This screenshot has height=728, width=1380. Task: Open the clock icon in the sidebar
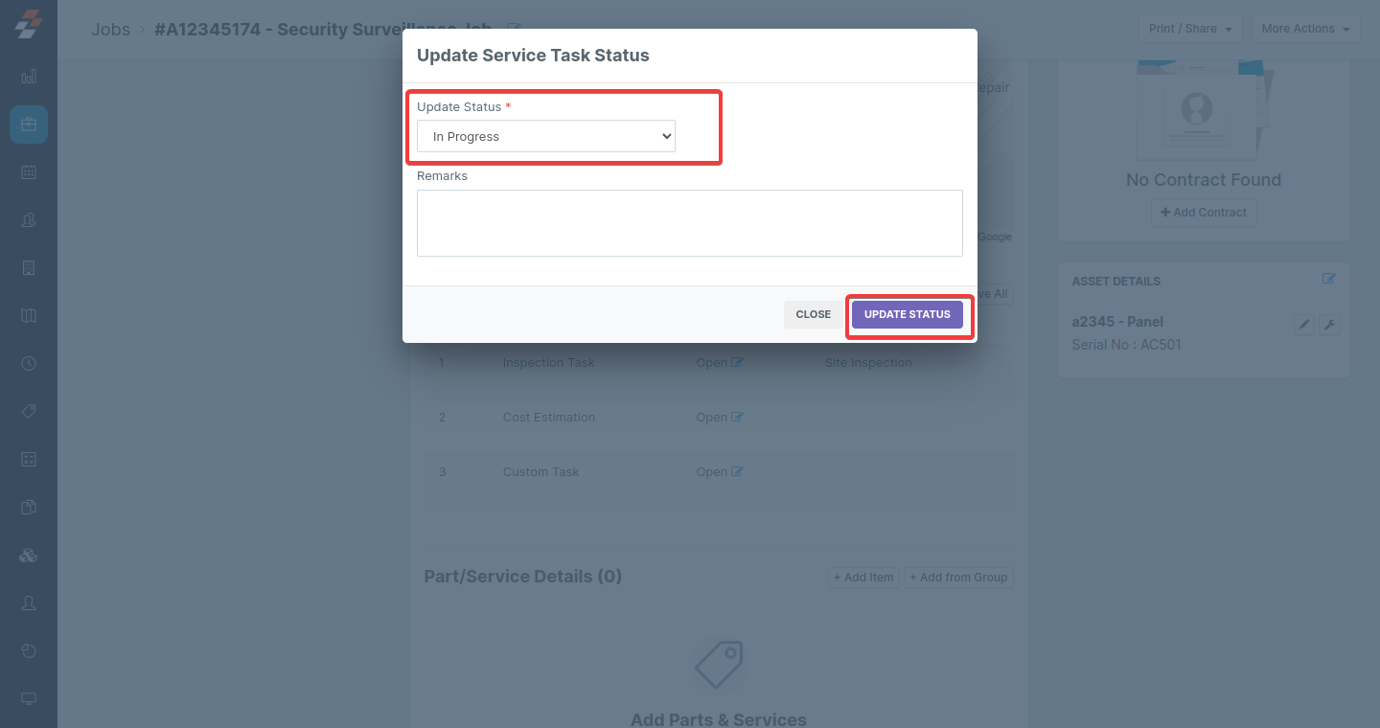point(29,364)
